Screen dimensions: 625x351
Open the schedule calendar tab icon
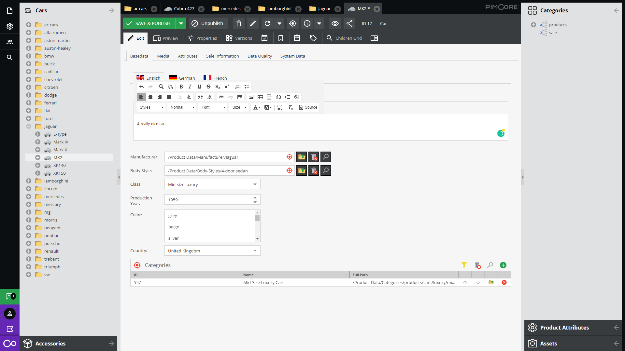[265, 38]
